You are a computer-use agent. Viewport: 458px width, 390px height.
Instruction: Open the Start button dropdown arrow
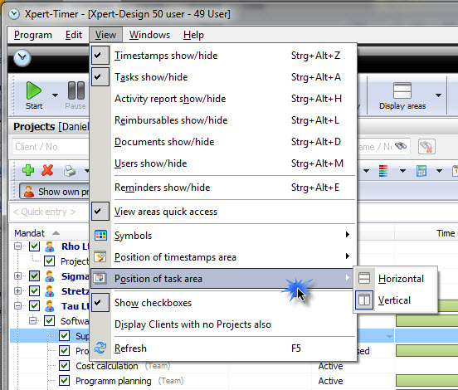[55, 95]
